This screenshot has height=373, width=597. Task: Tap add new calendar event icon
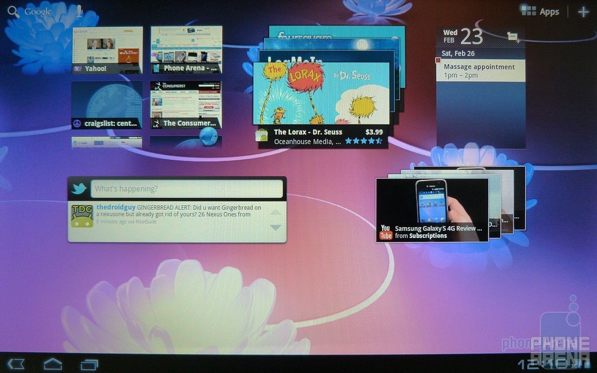(x=514, y=37)
